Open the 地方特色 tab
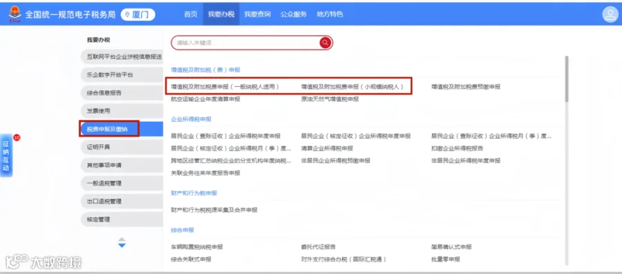622x274 pixels. [x=330, y=14]
